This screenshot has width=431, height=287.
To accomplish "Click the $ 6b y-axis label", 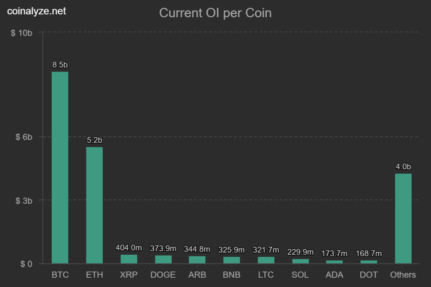I will tap(24, 137).
